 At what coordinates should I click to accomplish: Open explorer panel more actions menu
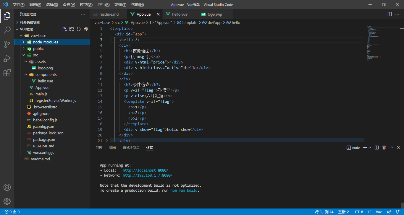[x=83, y=14]
